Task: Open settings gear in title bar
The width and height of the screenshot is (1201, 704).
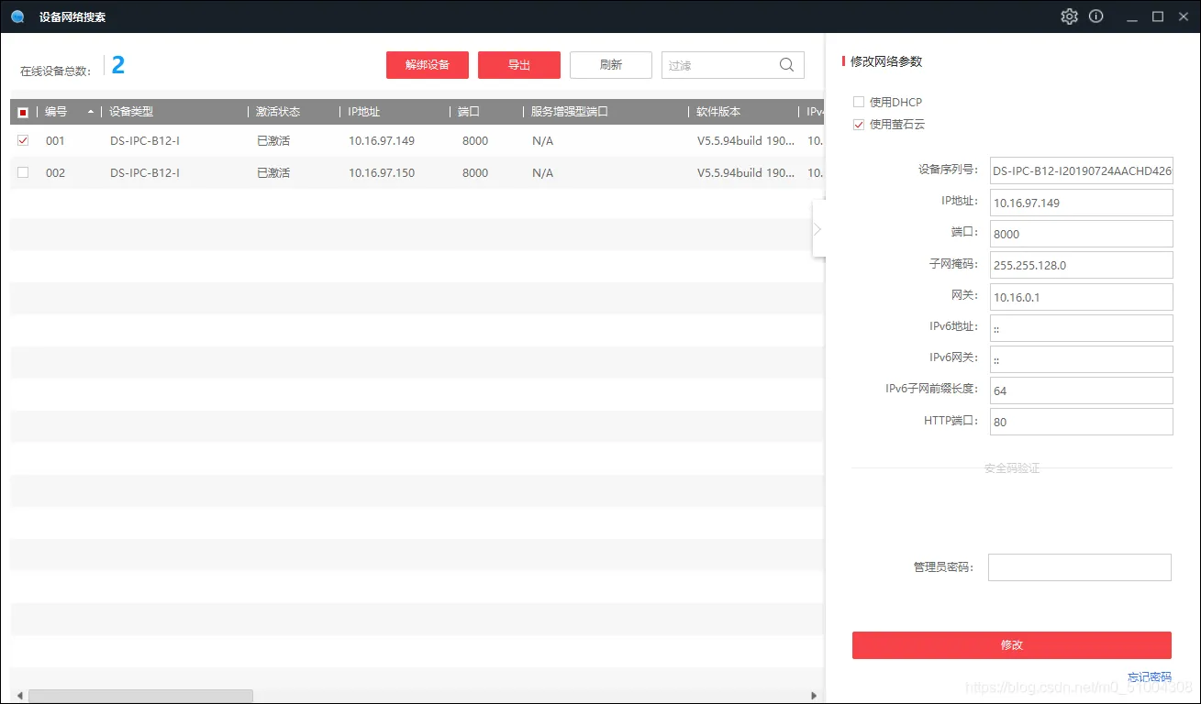Action: (1069, 16)
